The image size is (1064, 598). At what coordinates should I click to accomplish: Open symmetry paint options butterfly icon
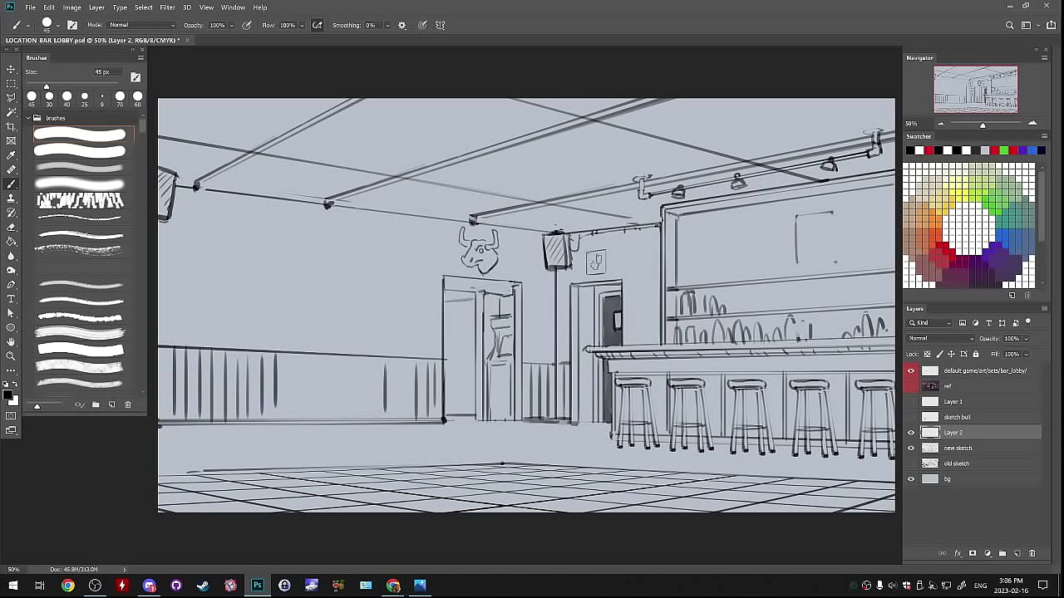click(x=440, y=25)
